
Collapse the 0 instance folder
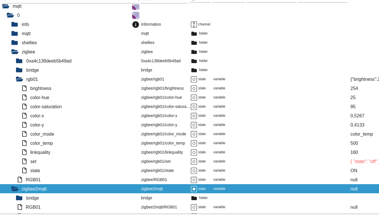tap(10, 15)
